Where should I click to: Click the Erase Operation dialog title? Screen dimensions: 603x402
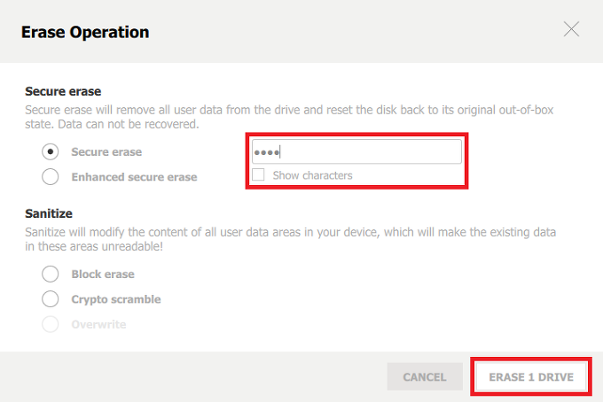coord(85,32)
